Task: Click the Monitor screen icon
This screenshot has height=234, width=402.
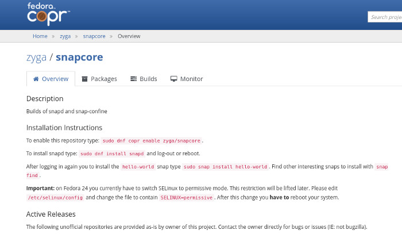Action: [x=174, y=79]
